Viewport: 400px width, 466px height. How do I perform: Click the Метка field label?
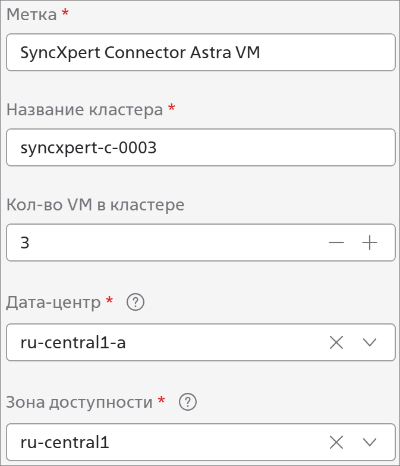click(32, 14)
